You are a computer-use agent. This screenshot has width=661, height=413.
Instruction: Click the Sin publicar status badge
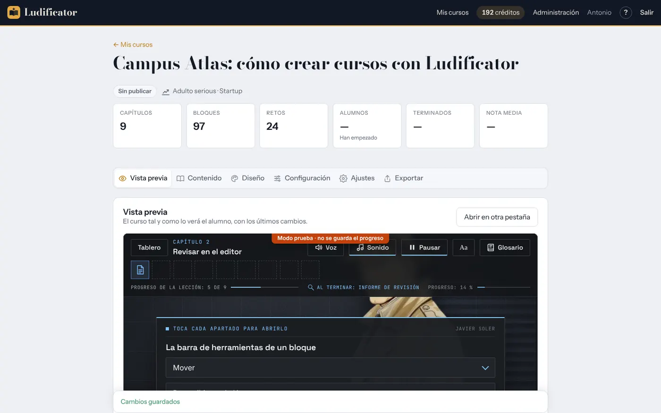click(135, 91)
